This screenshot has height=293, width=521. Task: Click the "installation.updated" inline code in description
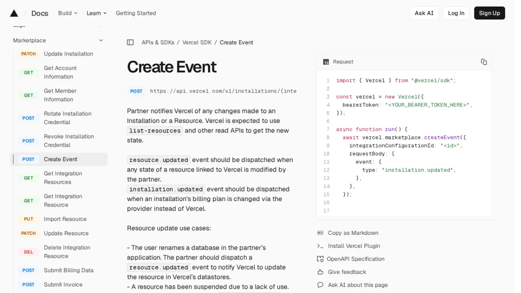pos(166,189)
